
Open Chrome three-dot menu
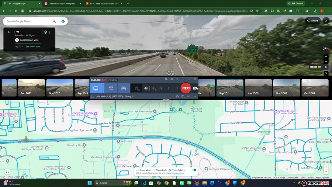(328, 11)
